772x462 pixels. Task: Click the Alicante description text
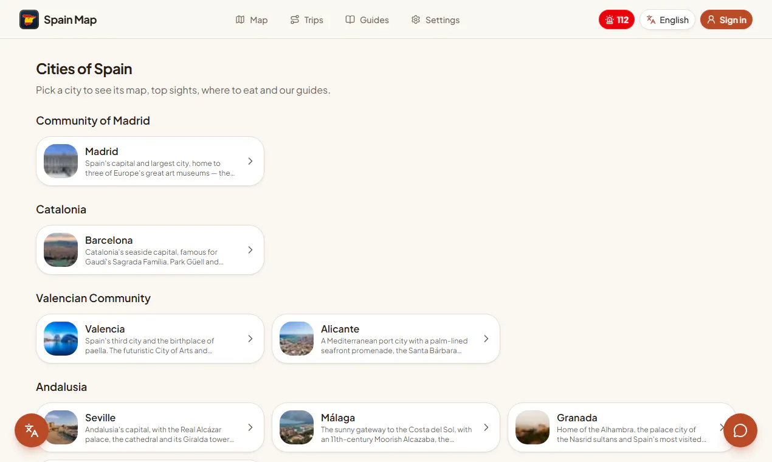395,346
